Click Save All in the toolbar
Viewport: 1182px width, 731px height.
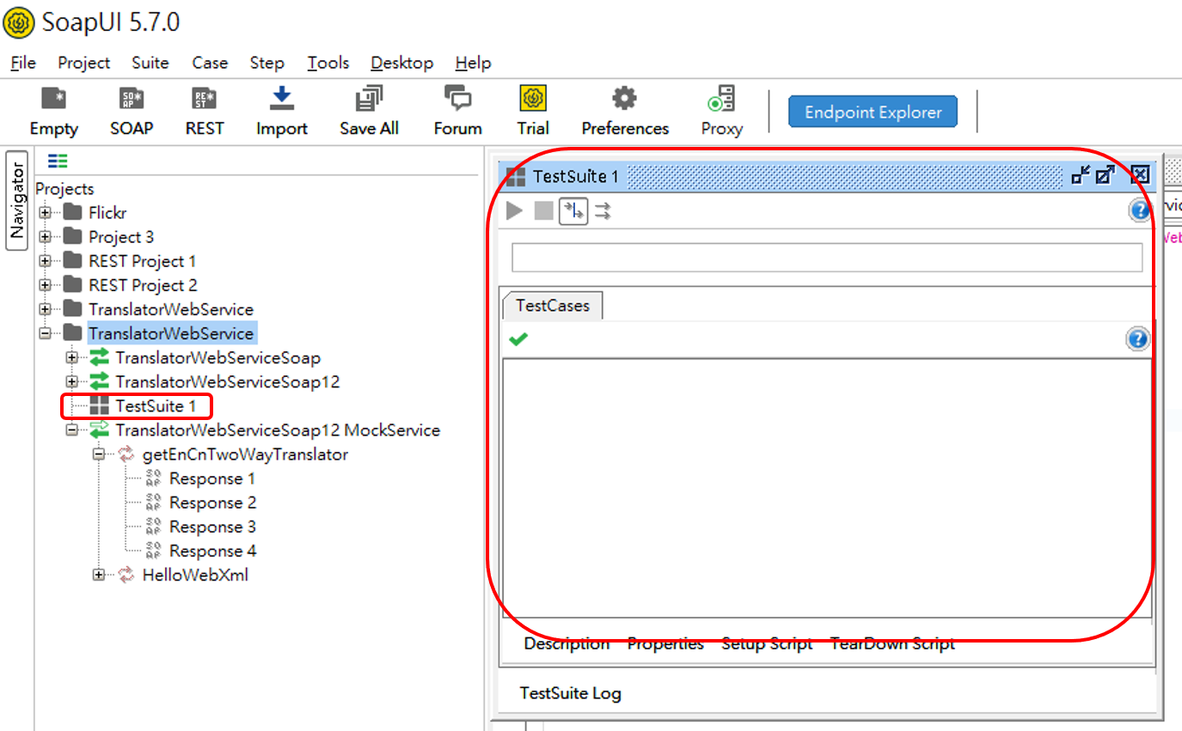pyautogui.click(x=369, y=100)
